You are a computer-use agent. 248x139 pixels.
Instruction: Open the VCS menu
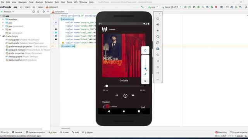click(x=76, y=2)
